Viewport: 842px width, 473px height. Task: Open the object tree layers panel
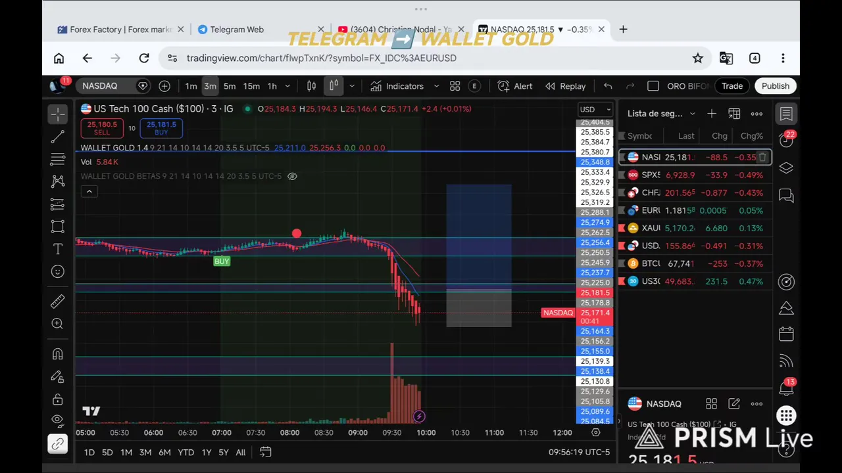[786, 168]
